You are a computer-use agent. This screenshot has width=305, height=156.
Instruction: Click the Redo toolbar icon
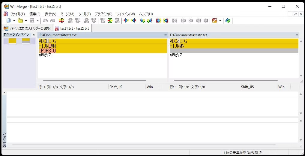click(52, 20)
